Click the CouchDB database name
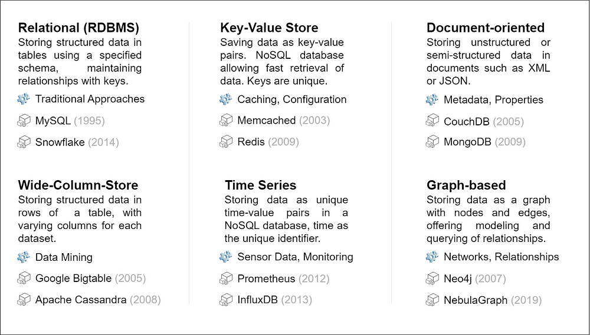 pos(467,121)
